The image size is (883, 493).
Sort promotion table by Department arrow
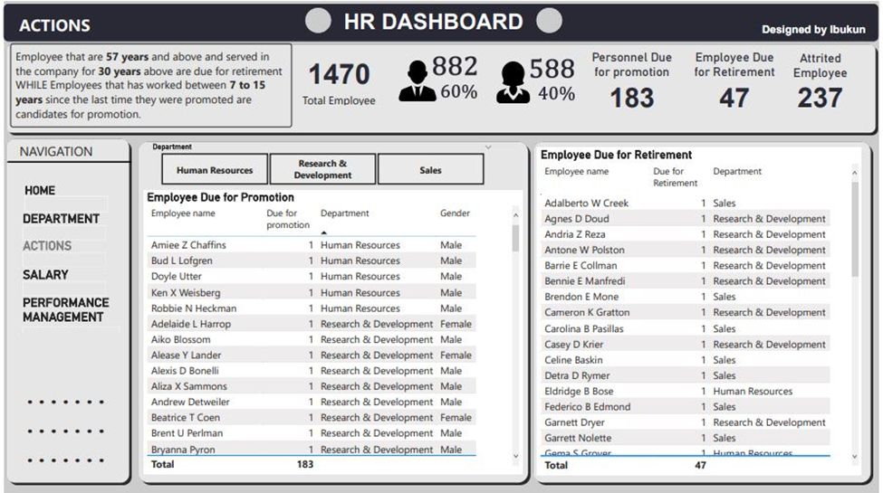point(324,232)
